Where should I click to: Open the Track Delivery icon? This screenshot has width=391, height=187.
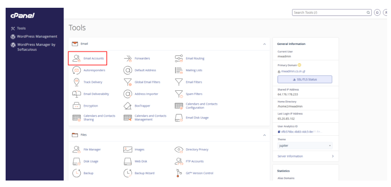click(76, 82)
